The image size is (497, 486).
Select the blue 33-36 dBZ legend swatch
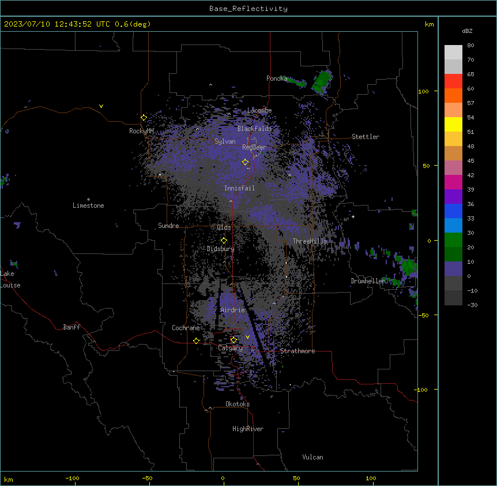453,211
